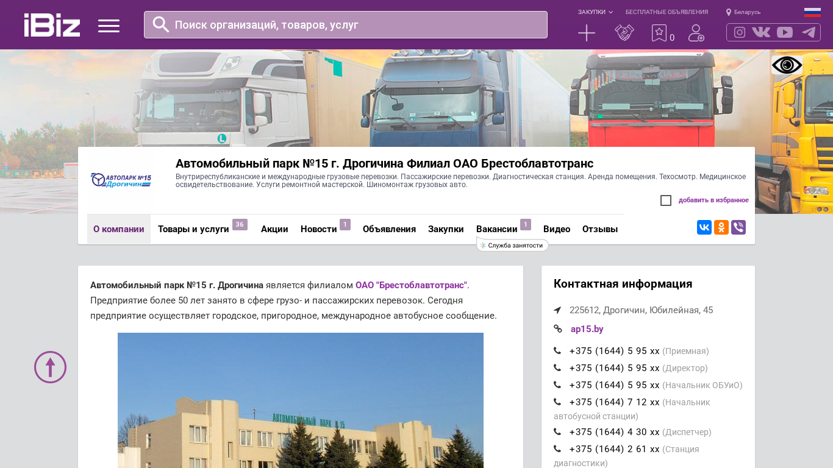Open the hamburger main menu
The height and width of the screenshot is (468, 833).
109,26
